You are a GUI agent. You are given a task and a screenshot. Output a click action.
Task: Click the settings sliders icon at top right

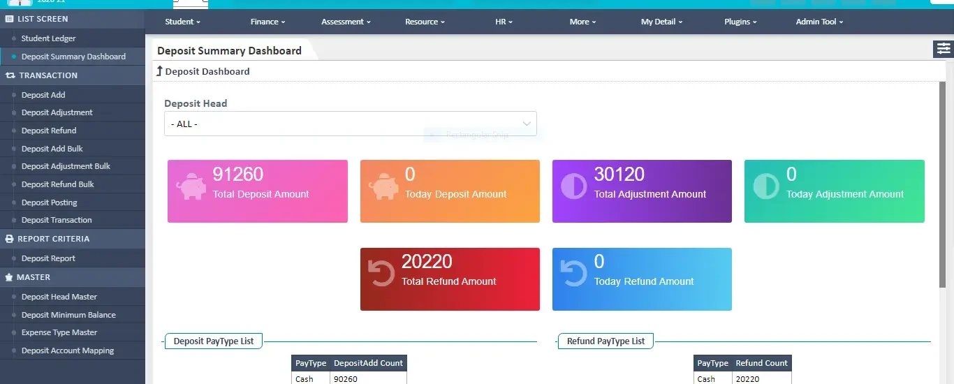(944, 49)
